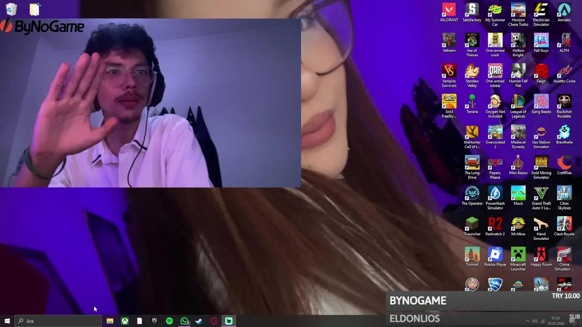This screenshot has width=582, height=327.
Task: Select the Hand Simulator shortcut
Action: point(541,228)
